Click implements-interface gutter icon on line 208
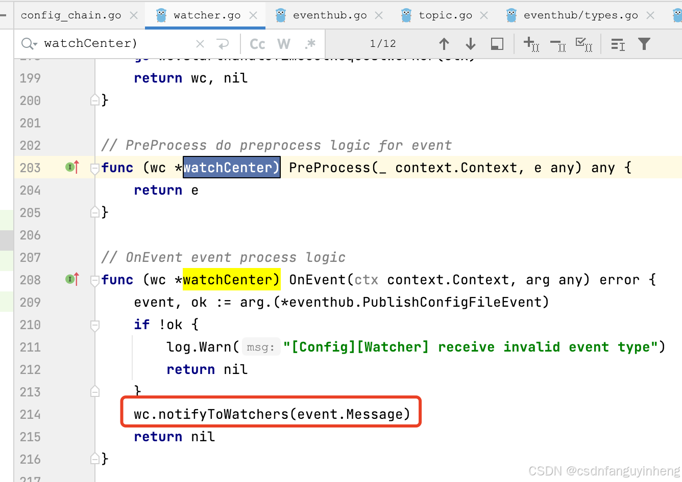 (72, 279)
